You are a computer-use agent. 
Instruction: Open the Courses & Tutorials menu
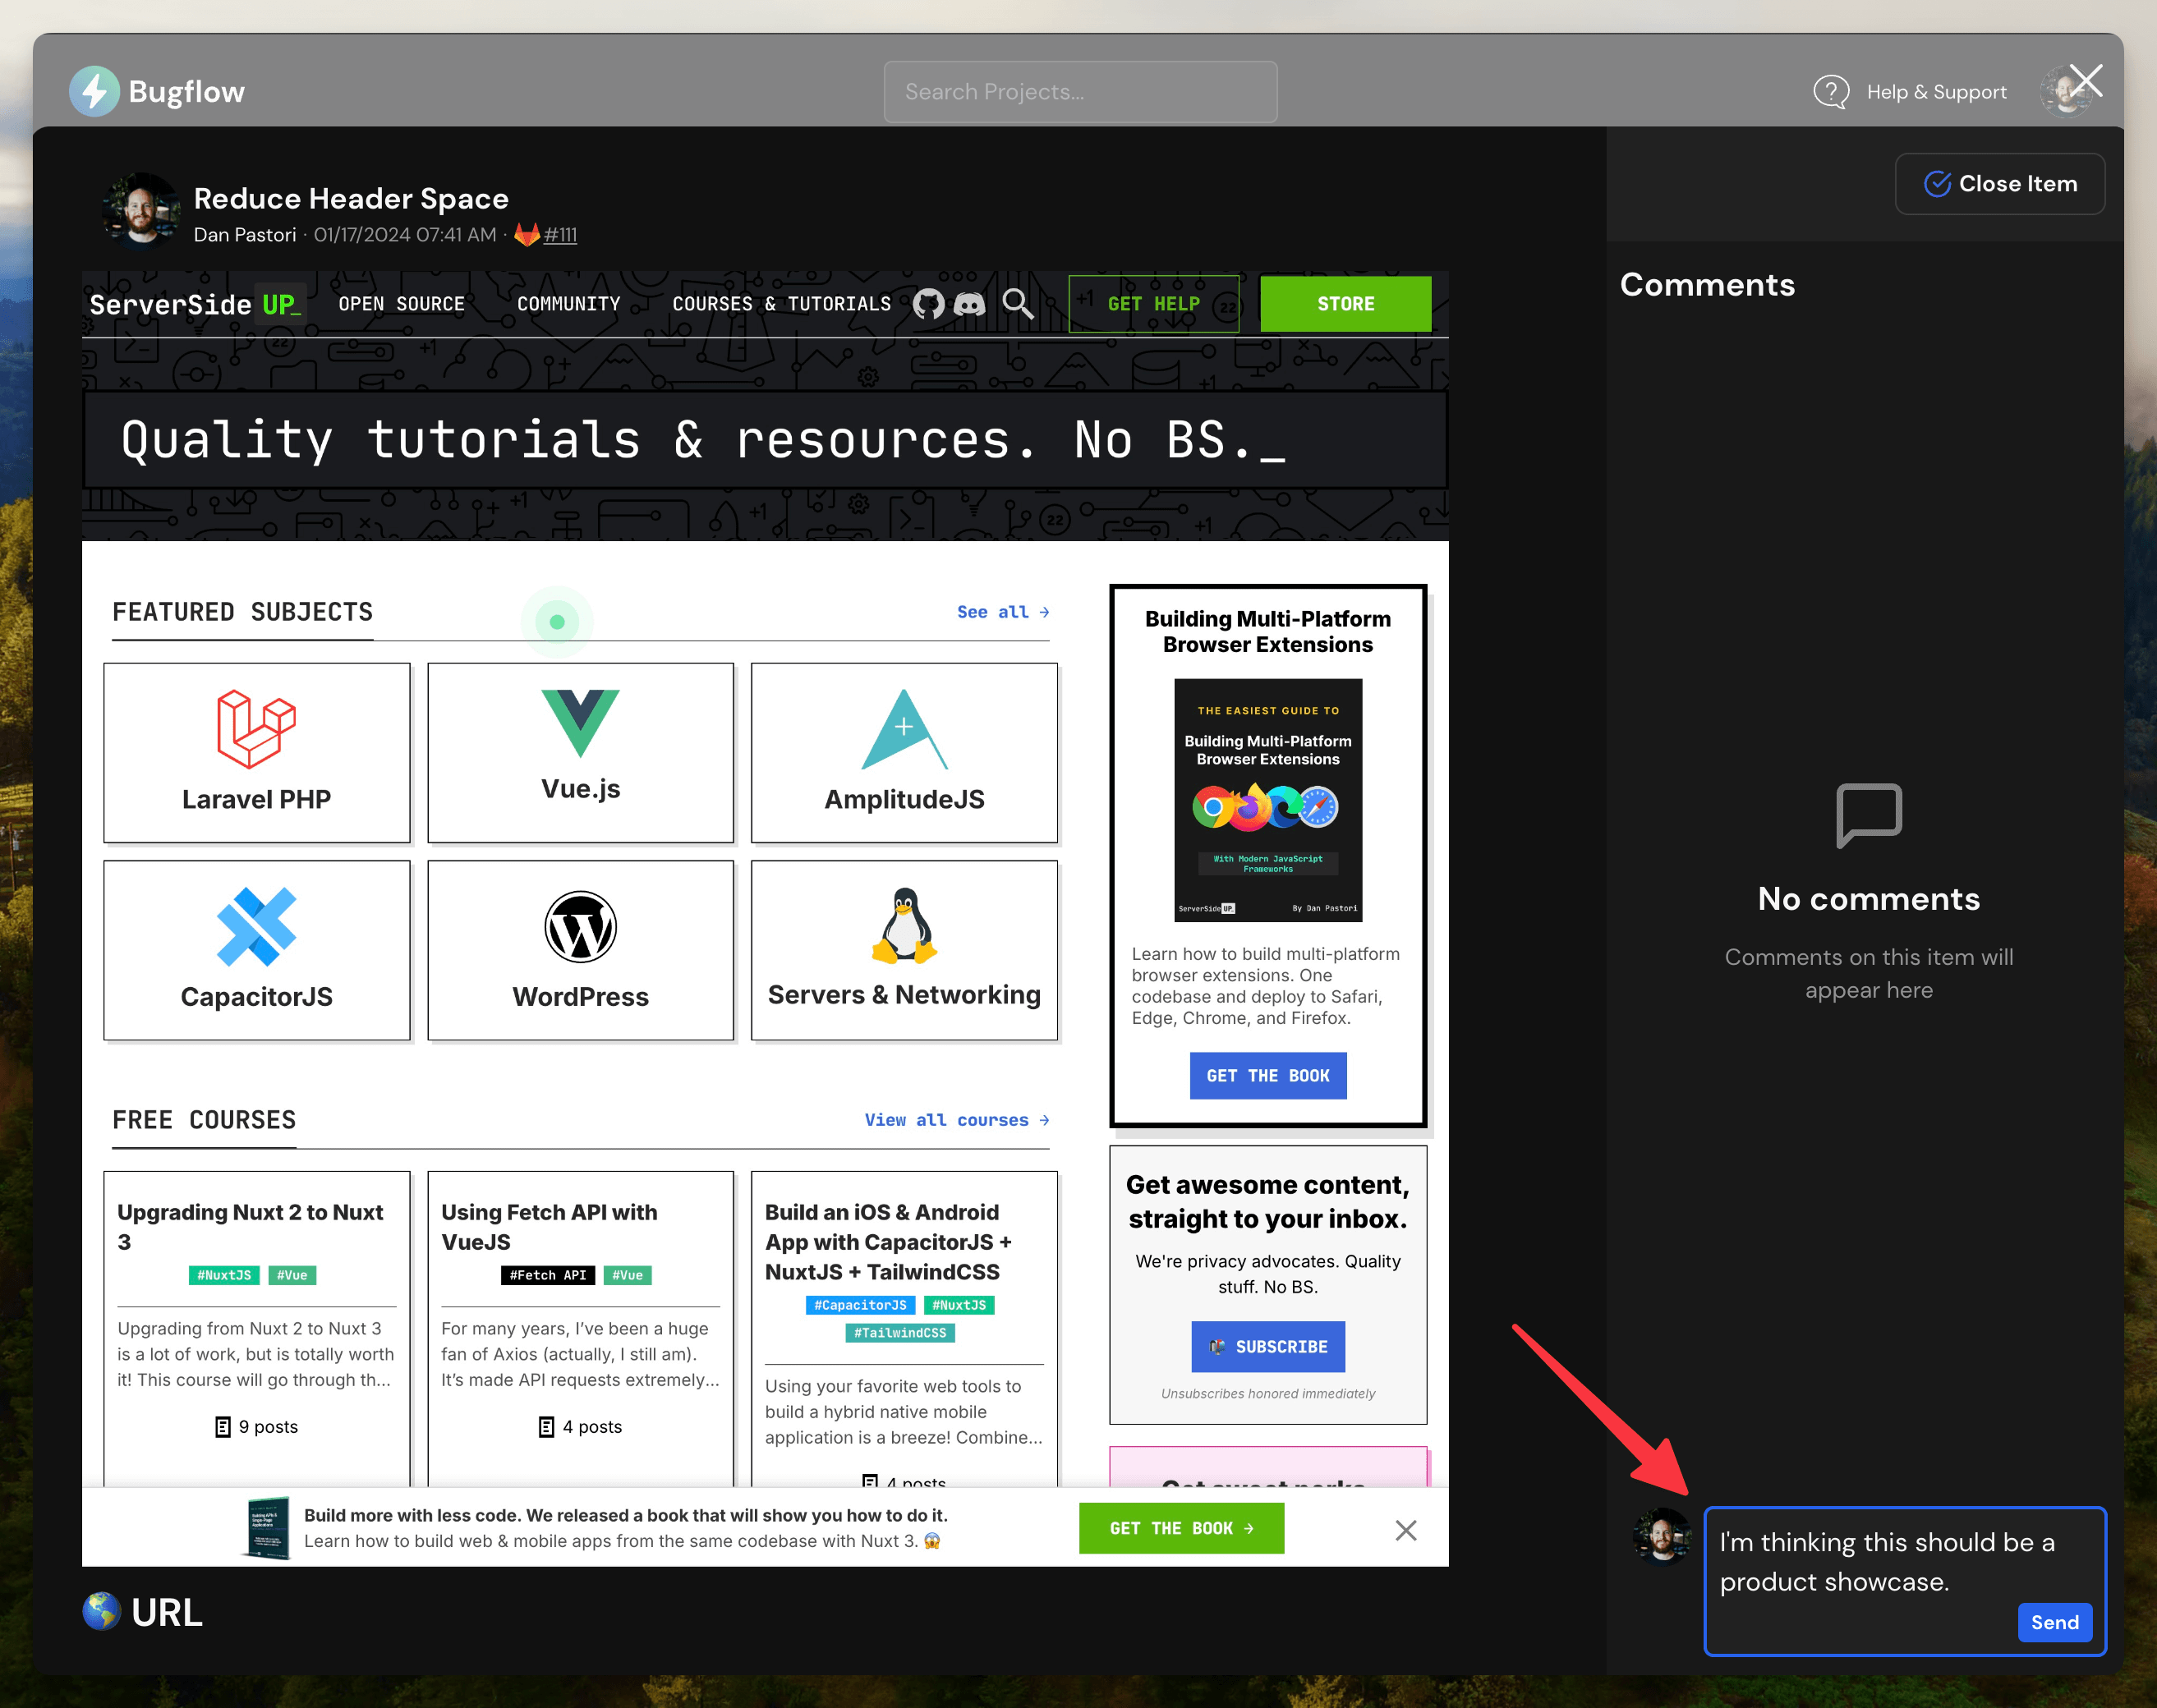[781, 304]
